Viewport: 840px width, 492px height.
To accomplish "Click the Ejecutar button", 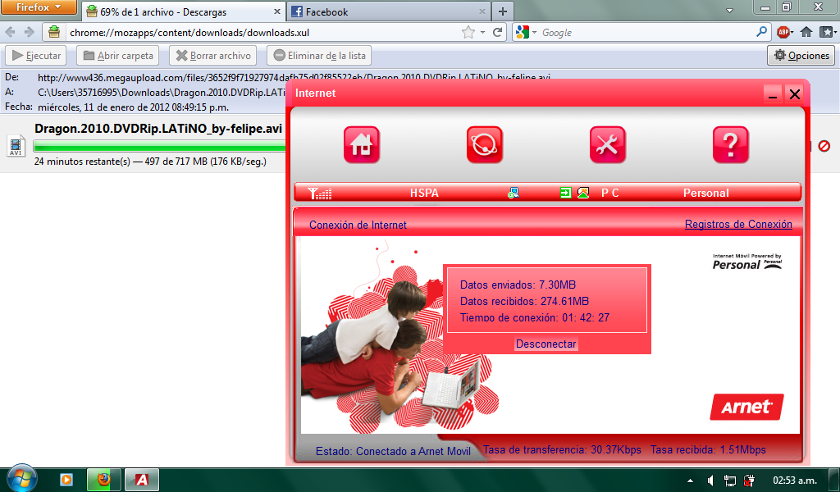I will 36,56.
